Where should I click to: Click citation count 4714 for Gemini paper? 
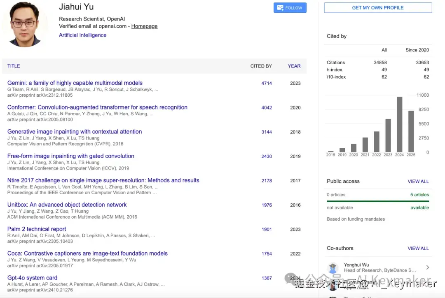pyautogui.click(x=267, y=83)
